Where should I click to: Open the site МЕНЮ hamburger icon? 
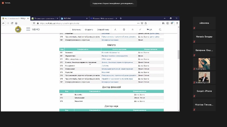point(28,29)
